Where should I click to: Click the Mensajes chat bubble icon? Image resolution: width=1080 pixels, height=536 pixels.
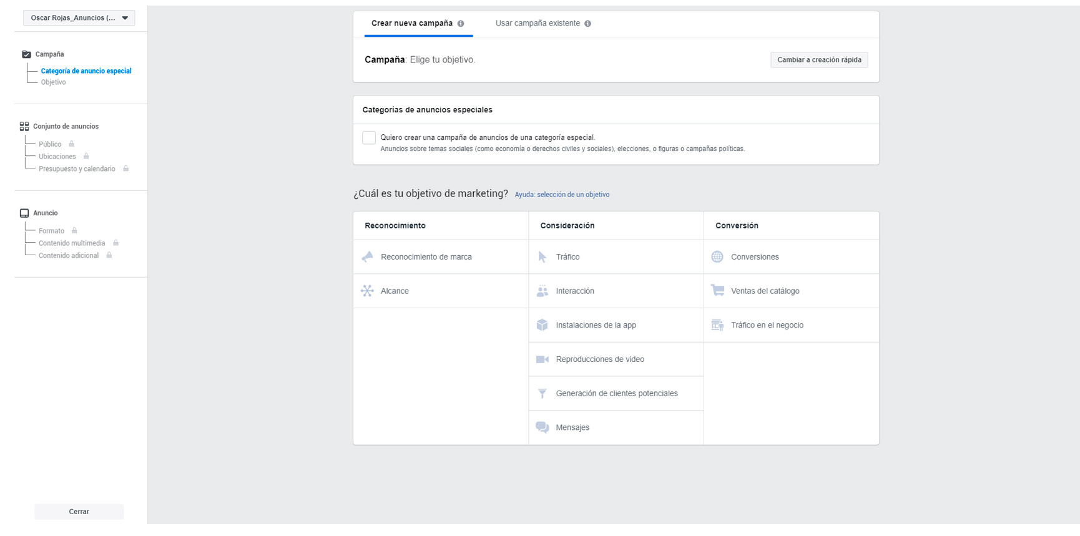(x=542, y=427)
